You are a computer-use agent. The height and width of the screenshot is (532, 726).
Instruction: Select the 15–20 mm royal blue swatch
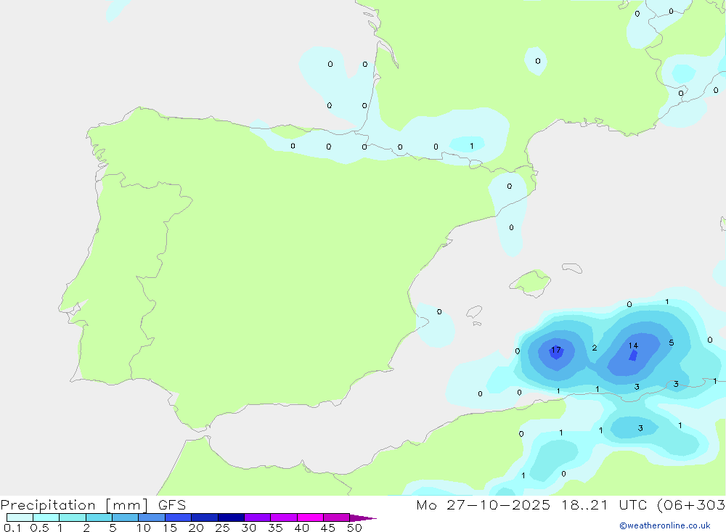[x=179, y=517]
